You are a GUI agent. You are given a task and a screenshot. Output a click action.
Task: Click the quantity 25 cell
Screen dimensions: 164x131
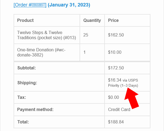click(x=86, y=35)
